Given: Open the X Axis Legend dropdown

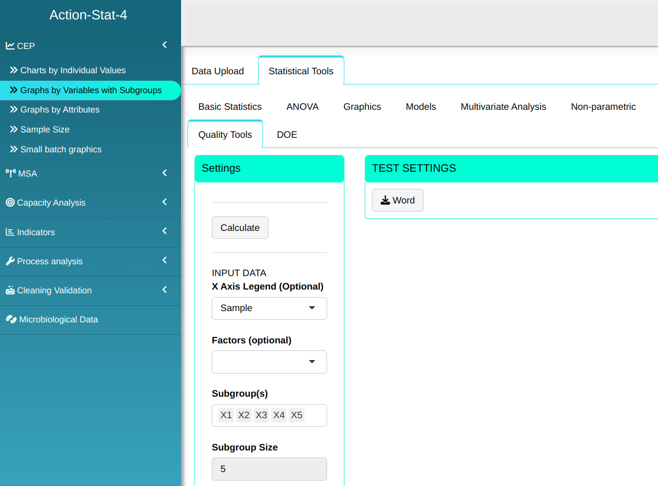Looking at the screenshot, I should pyautogui.click(x=269, y=308).
